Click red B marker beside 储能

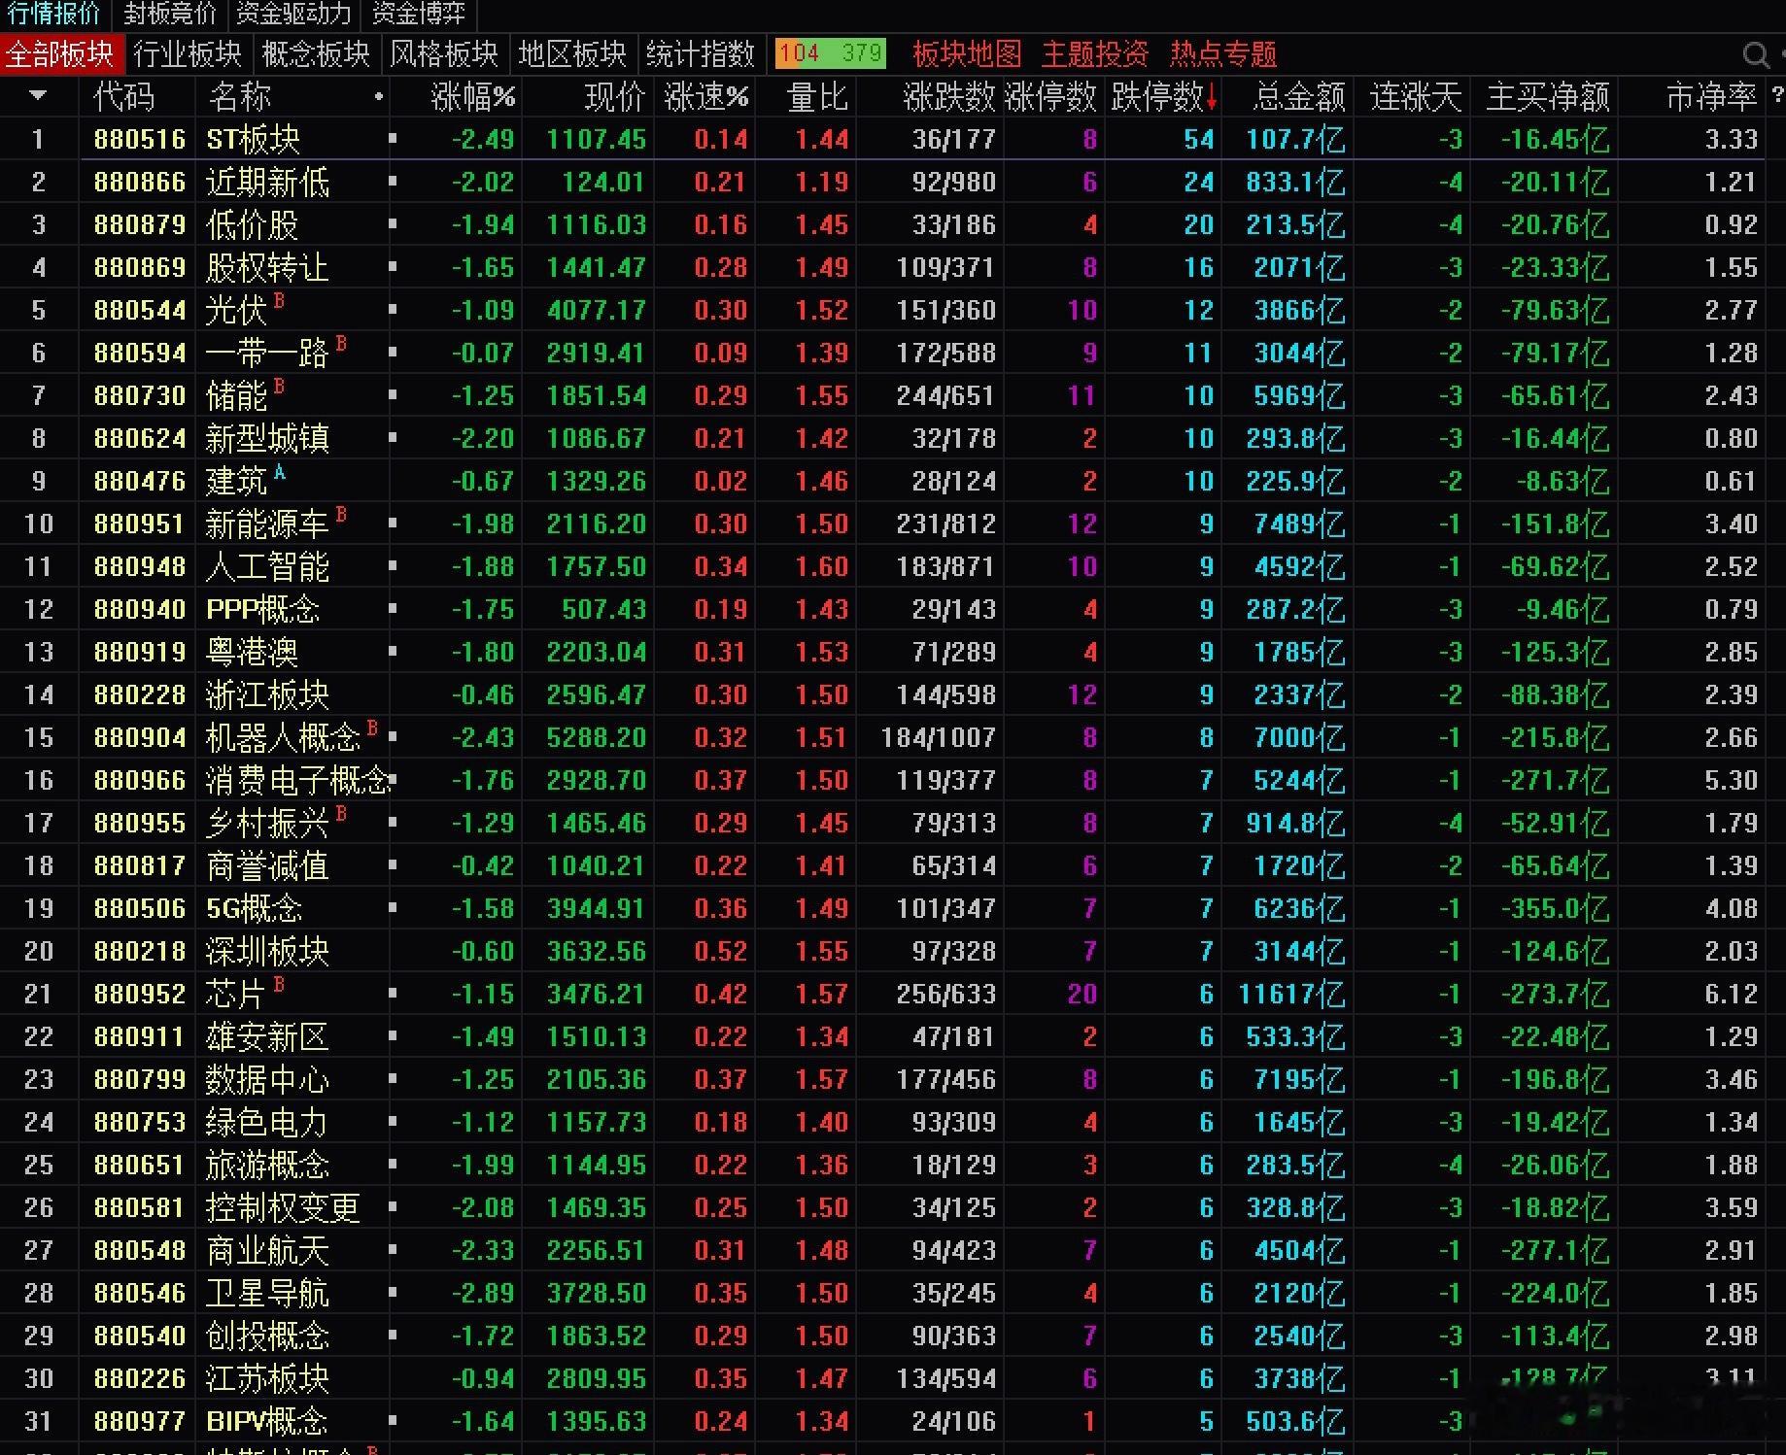tap(279, 386)
